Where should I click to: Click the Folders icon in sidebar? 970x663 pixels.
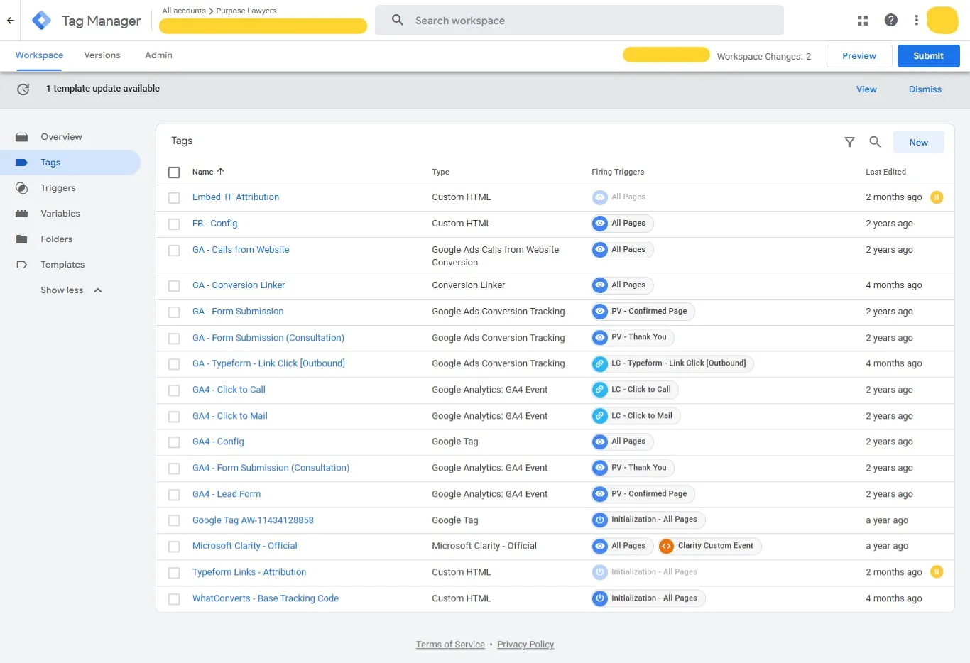(x=22, y=239)
